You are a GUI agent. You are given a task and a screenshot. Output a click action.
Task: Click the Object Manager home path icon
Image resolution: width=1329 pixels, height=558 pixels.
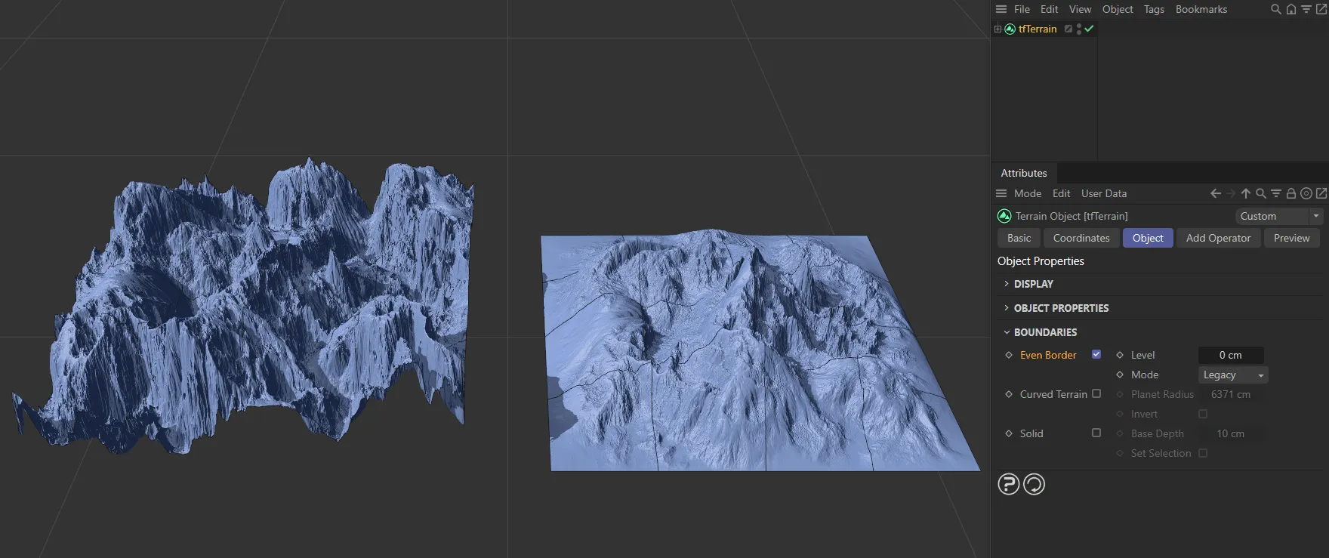tap(1291, 9)
